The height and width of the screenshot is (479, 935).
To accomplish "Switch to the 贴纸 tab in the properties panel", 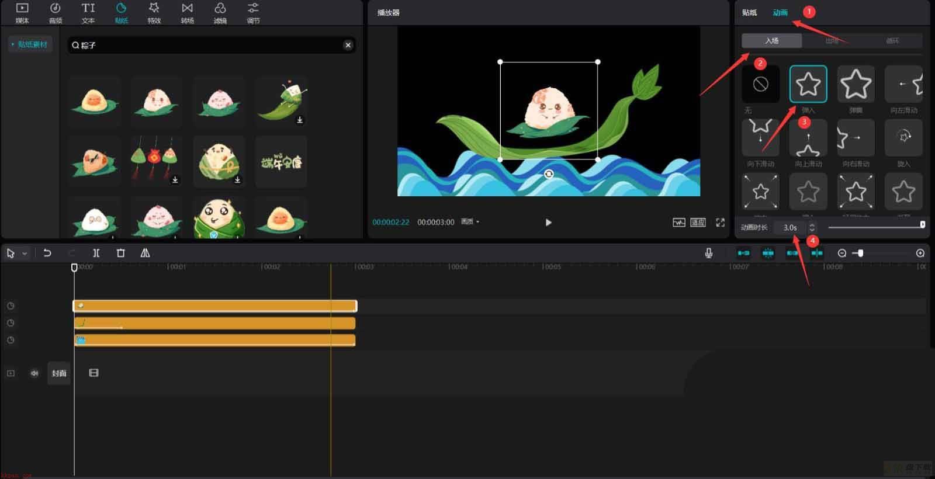I will point(749,12).
